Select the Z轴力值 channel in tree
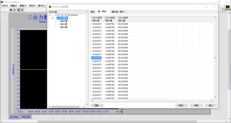The width and height of the screenshot is (231, 123). coord(64,27)
